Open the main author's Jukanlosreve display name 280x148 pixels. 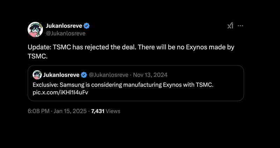[x=64, y=26]
